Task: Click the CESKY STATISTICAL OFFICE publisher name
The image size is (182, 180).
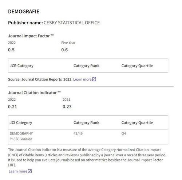Action: coord(72,23)
